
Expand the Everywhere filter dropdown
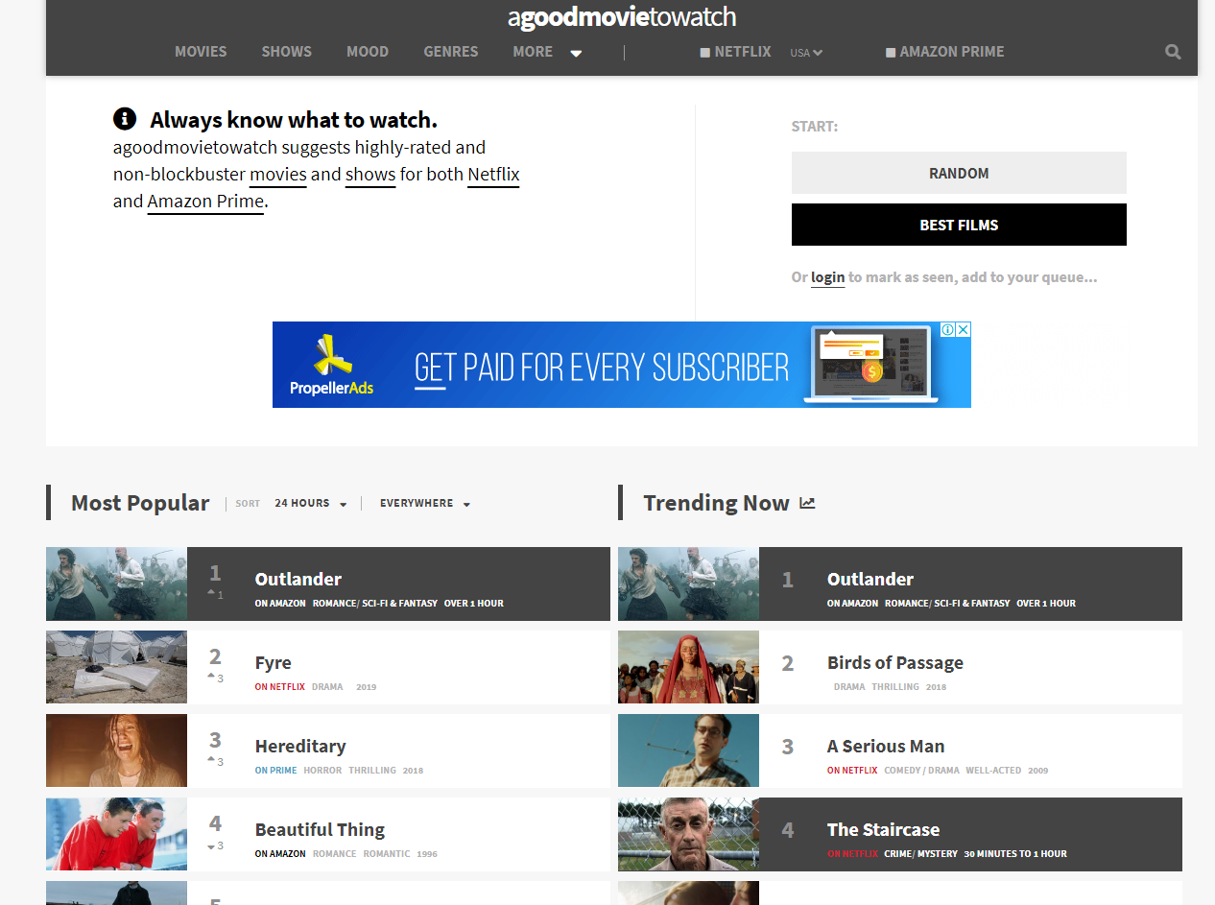424,504
